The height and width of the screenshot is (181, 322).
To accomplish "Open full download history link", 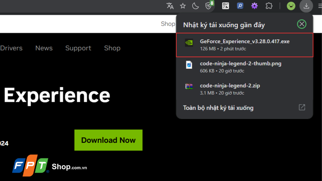I will [x=218, y=108].
